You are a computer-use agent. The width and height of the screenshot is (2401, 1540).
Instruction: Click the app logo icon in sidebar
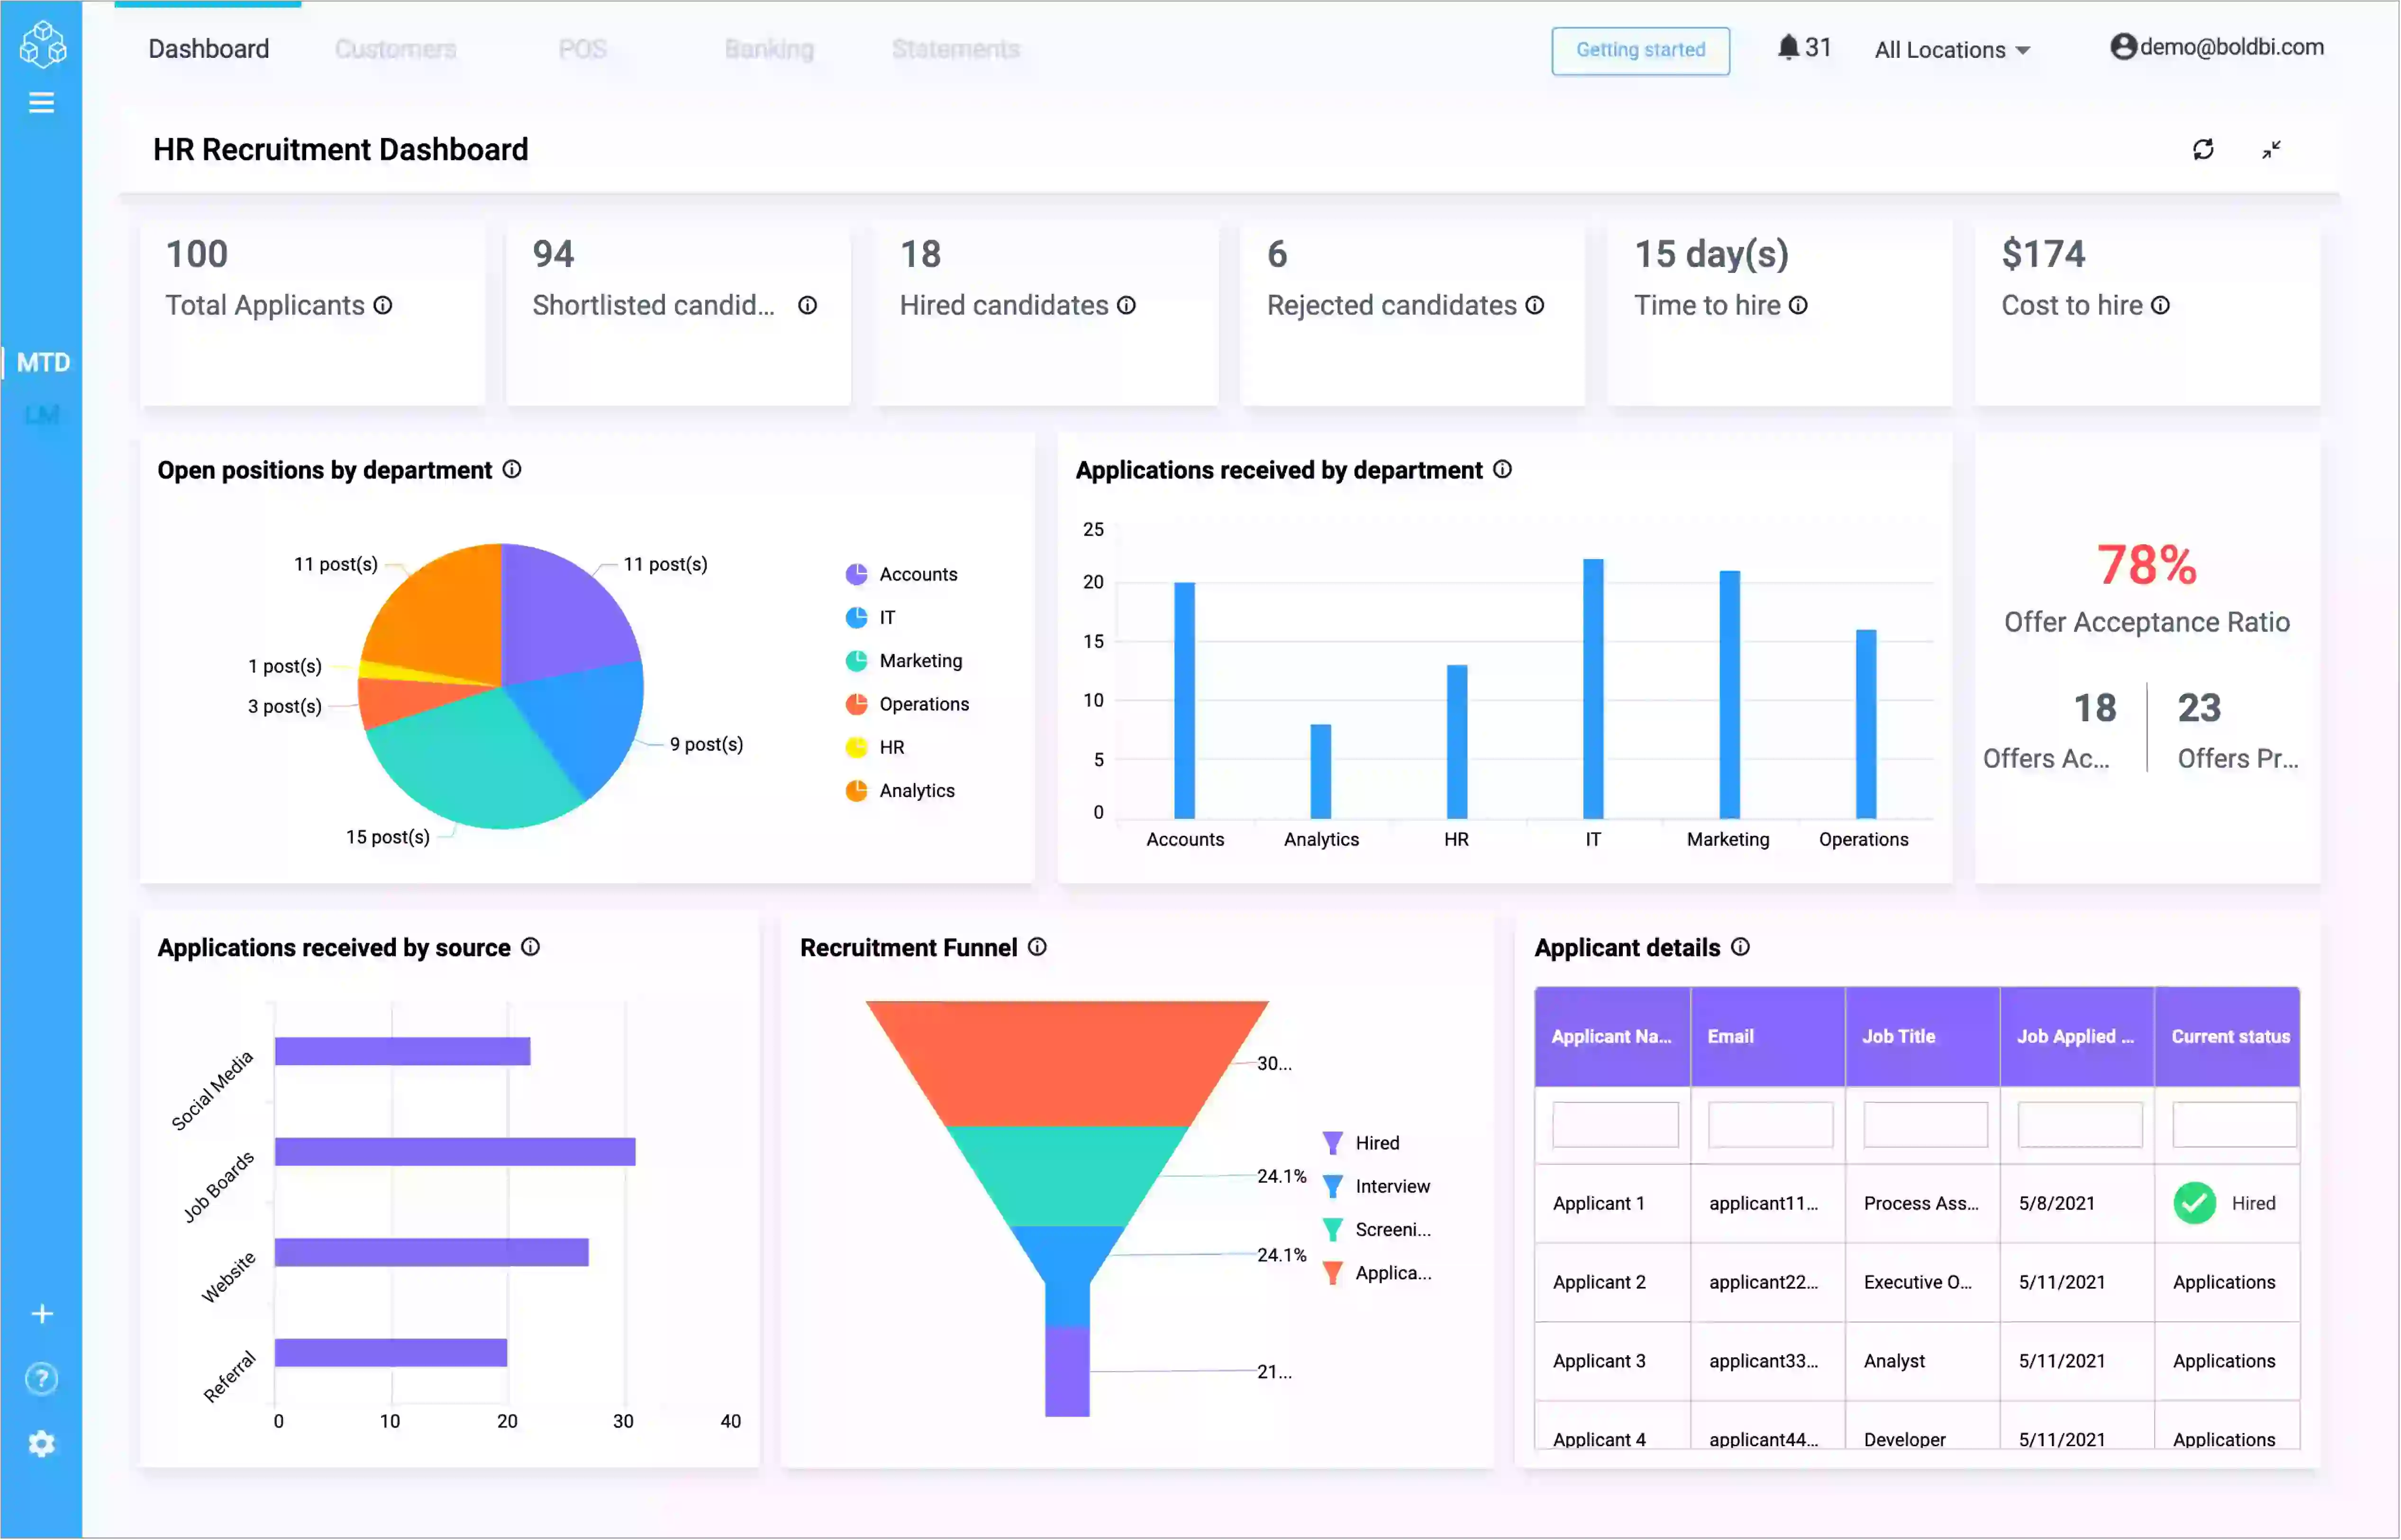click(x=43, y=44)
